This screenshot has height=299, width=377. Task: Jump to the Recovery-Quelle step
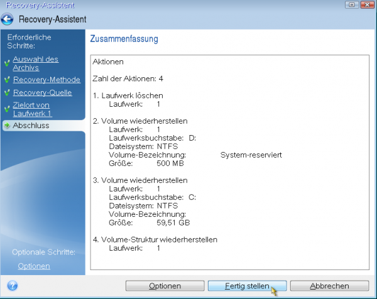pos(42,93)
